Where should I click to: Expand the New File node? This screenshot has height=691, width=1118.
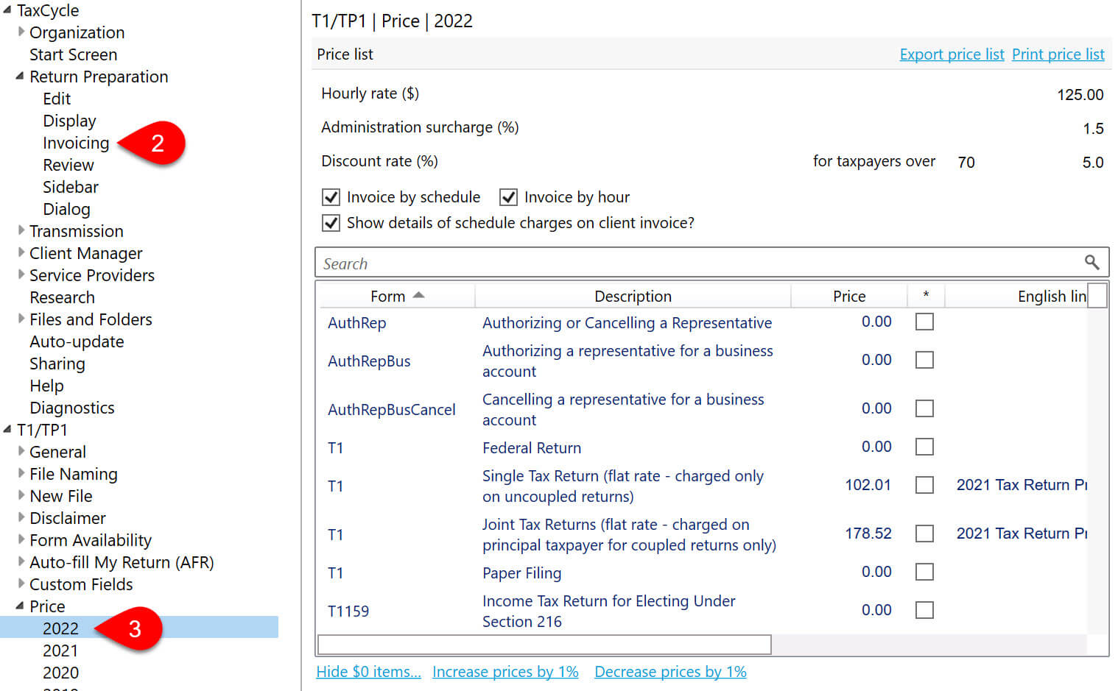click(x=21, y=495)
